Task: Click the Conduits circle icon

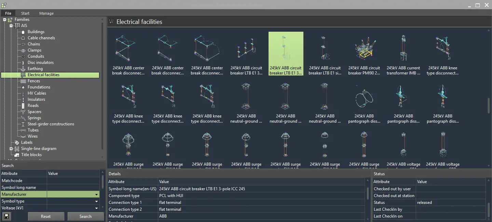Action: (x=23, y=56)
